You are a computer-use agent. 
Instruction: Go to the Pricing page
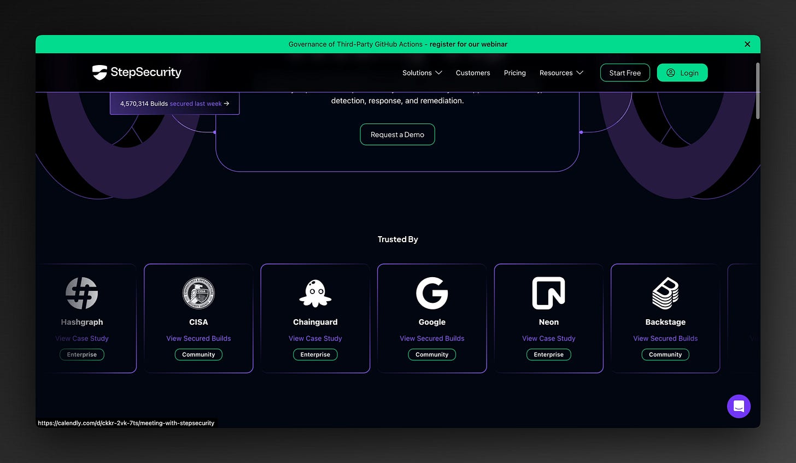coord(514,73)
